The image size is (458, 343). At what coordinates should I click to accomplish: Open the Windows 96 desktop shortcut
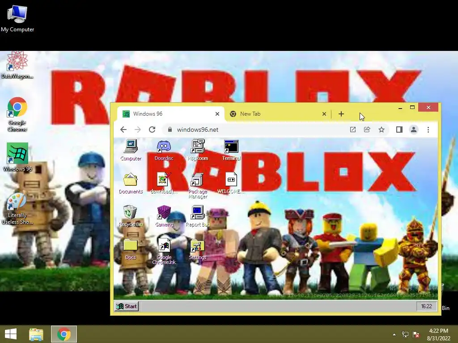click(x=17, y=157)
